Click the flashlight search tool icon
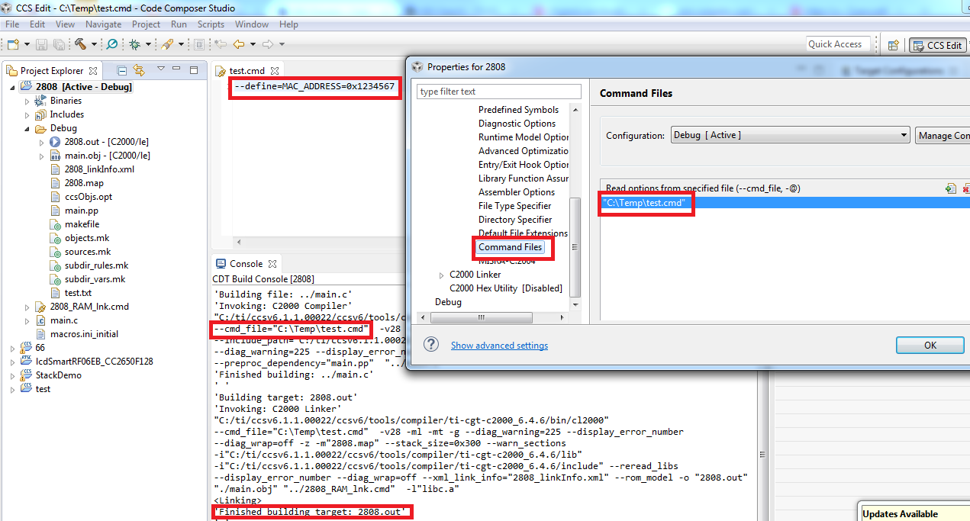970x521 pixels. 167,44
